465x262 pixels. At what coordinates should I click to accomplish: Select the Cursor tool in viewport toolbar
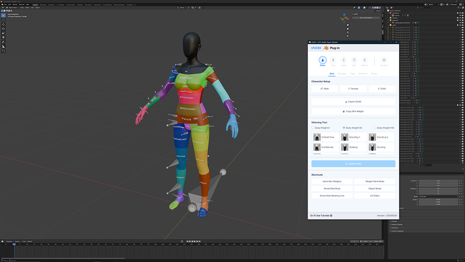point(3,20)
